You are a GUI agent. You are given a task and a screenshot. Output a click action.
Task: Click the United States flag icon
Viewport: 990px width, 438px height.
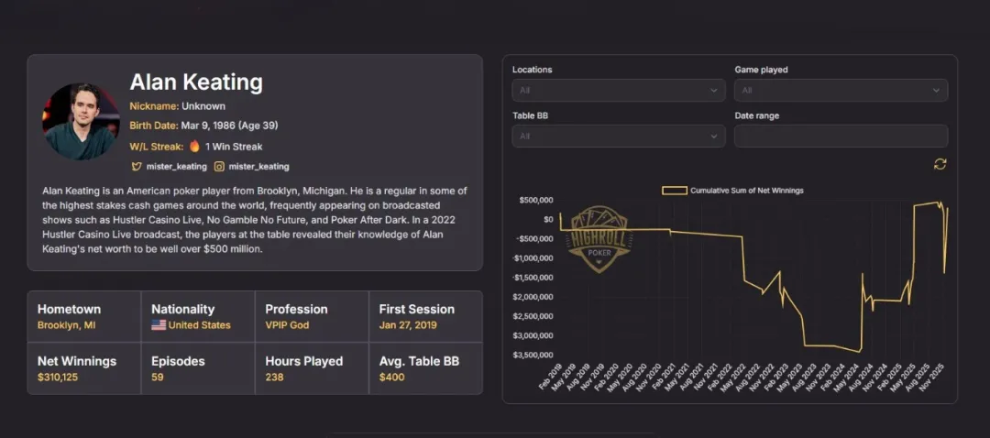(159, 325)
